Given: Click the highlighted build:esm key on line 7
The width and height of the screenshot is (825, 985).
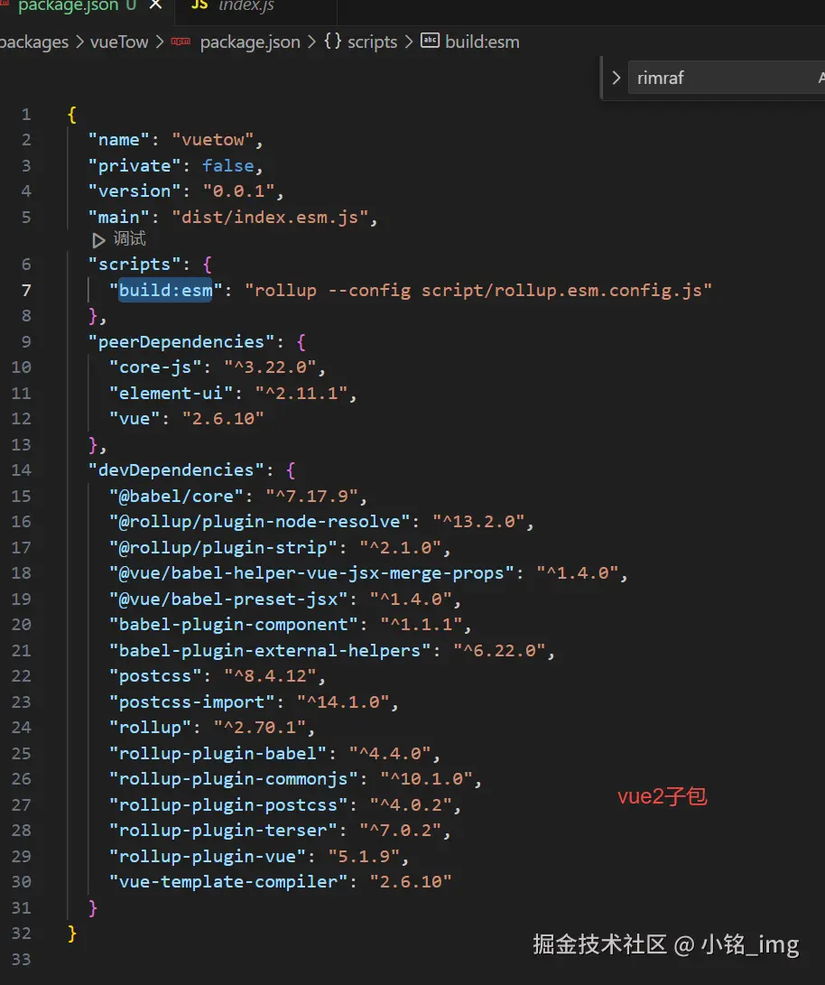Looking at the screenshot, I should pos(165,290).
